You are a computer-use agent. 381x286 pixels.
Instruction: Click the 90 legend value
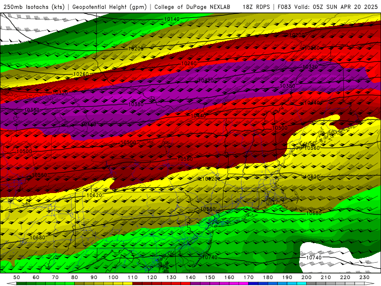pos(94,277)
